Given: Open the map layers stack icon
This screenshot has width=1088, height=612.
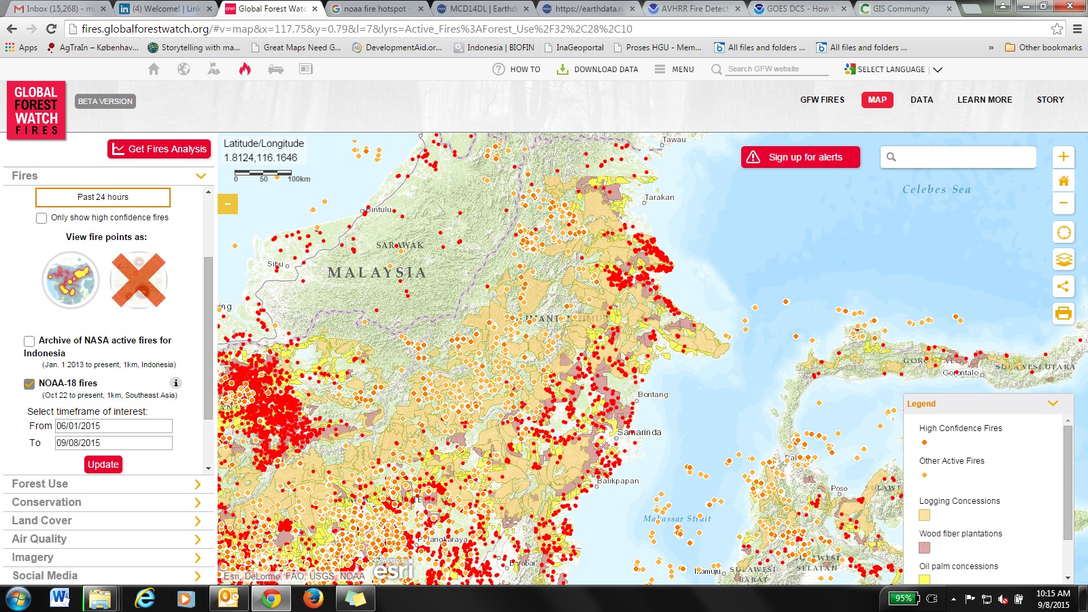Looking at the screenshot, I should pos(1064,259).
